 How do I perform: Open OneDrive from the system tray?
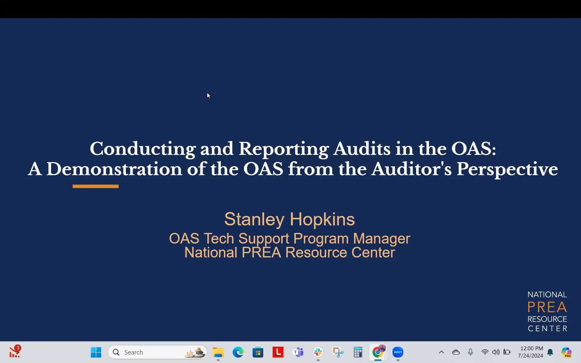[456, 352]
